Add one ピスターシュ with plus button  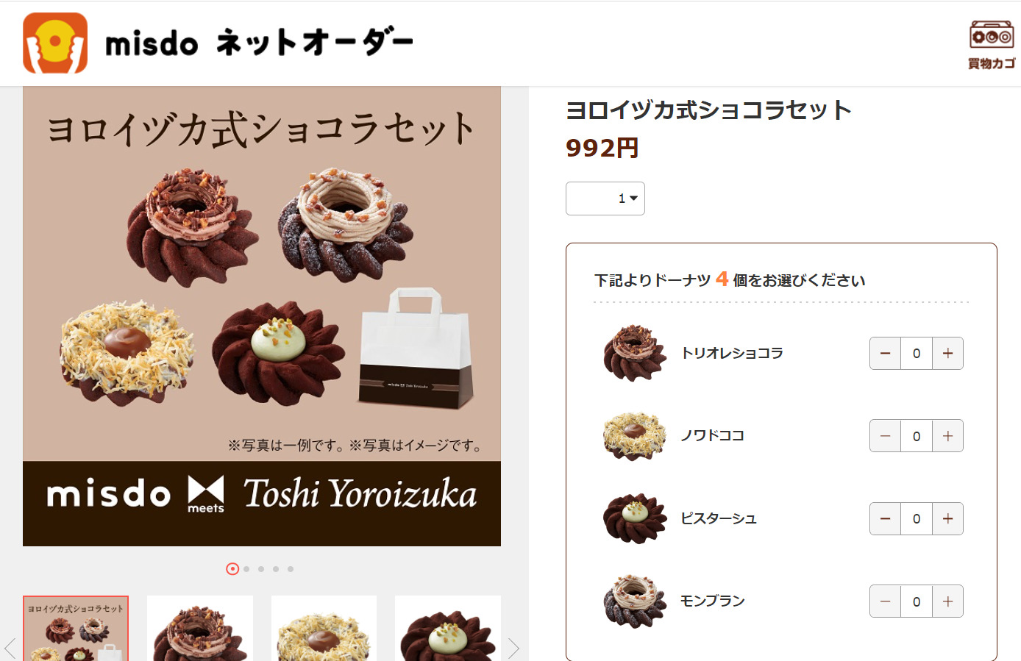pyautogui.click(x=948, y=519)
